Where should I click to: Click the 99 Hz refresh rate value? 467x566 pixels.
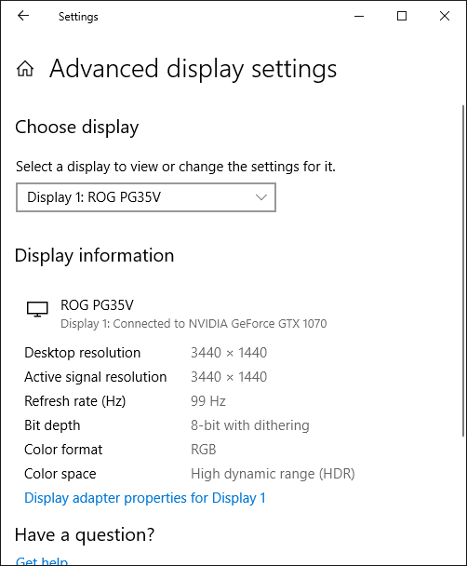(208, 400)
